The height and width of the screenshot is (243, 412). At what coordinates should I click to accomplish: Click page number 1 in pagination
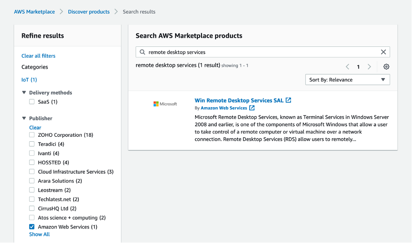pyautogui.click(x=358, y=67)
